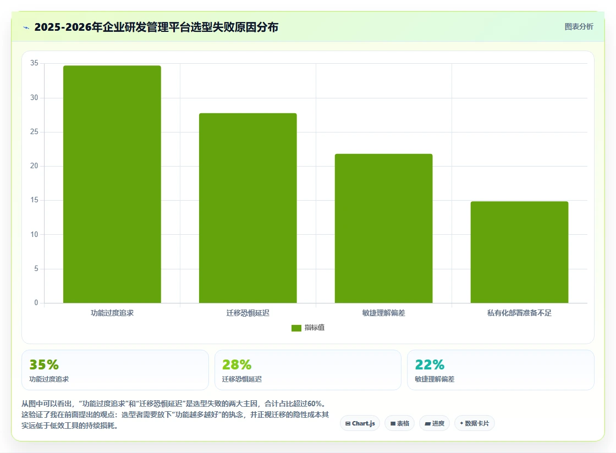616x453 pixels.
Task: Open the 35% 功能过度追求 data card
Action: pos(115,370)
